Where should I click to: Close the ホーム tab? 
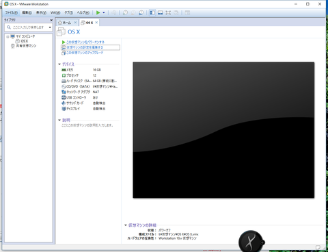(75, 23)
